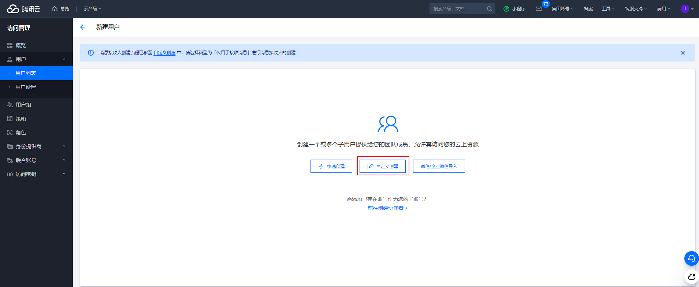The image size is (699, 287).
Task: Dismiss the blue info banner
Action: coord(683,53)
